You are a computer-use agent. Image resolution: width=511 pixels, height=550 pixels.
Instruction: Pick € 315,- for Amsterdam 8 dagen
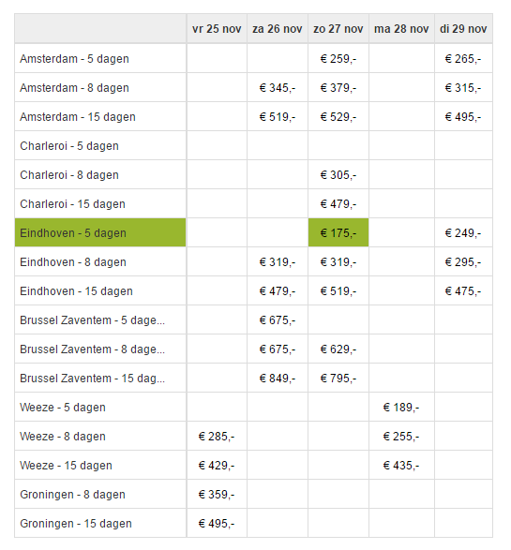463,88
